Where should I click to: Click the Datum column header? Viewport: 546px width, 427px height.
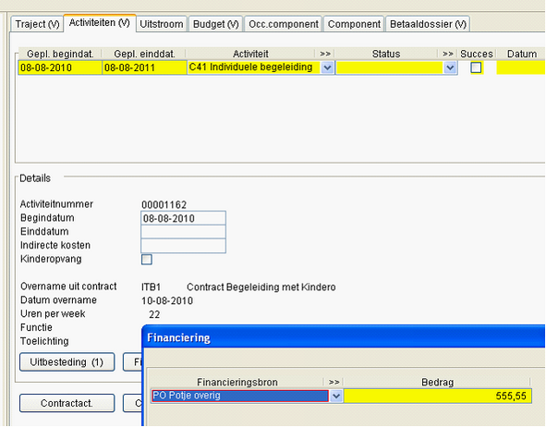522,54
